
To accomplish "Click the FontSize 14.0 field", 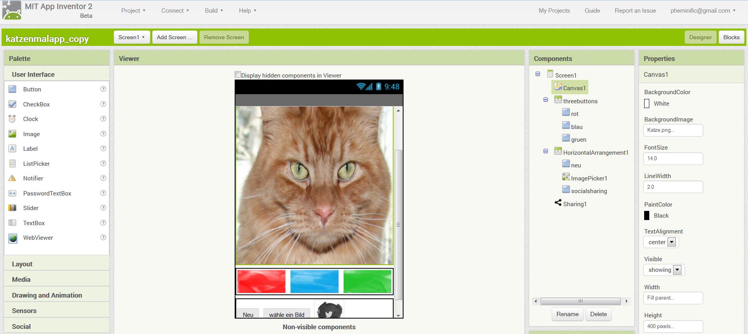I will pyautogui.click(x=673, y=159).
